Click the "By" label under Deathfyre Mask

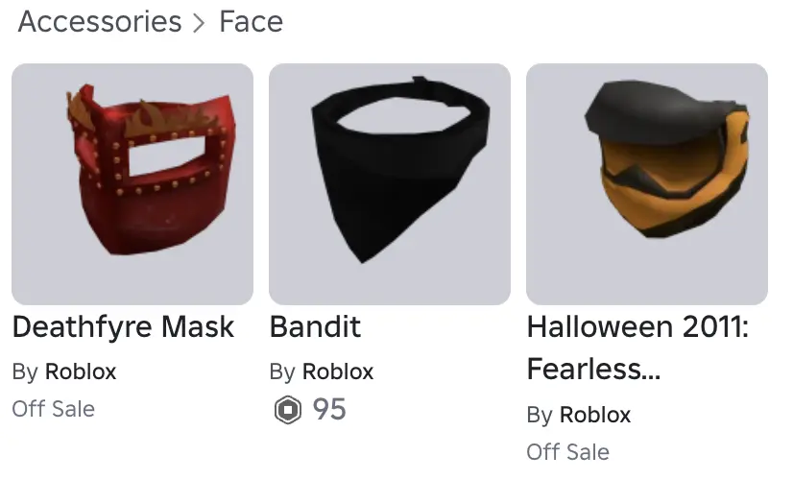(x=25, y=371)
